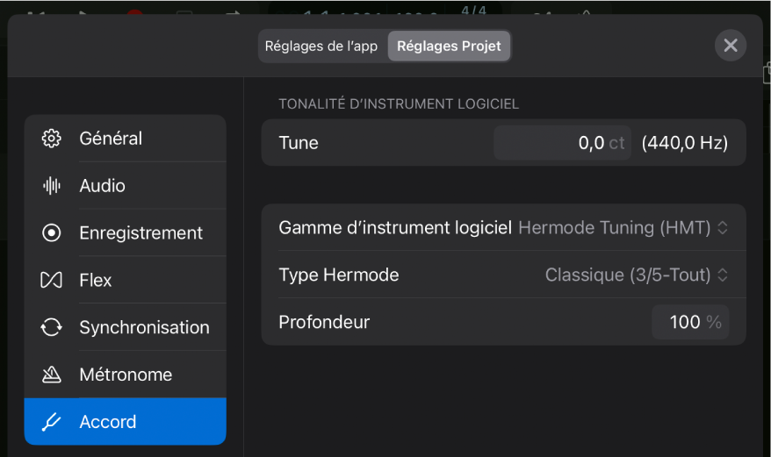The height and width of the screenshot is (457, 771).
Task: Go to the Audio settings section
Action: coord(102,186)
